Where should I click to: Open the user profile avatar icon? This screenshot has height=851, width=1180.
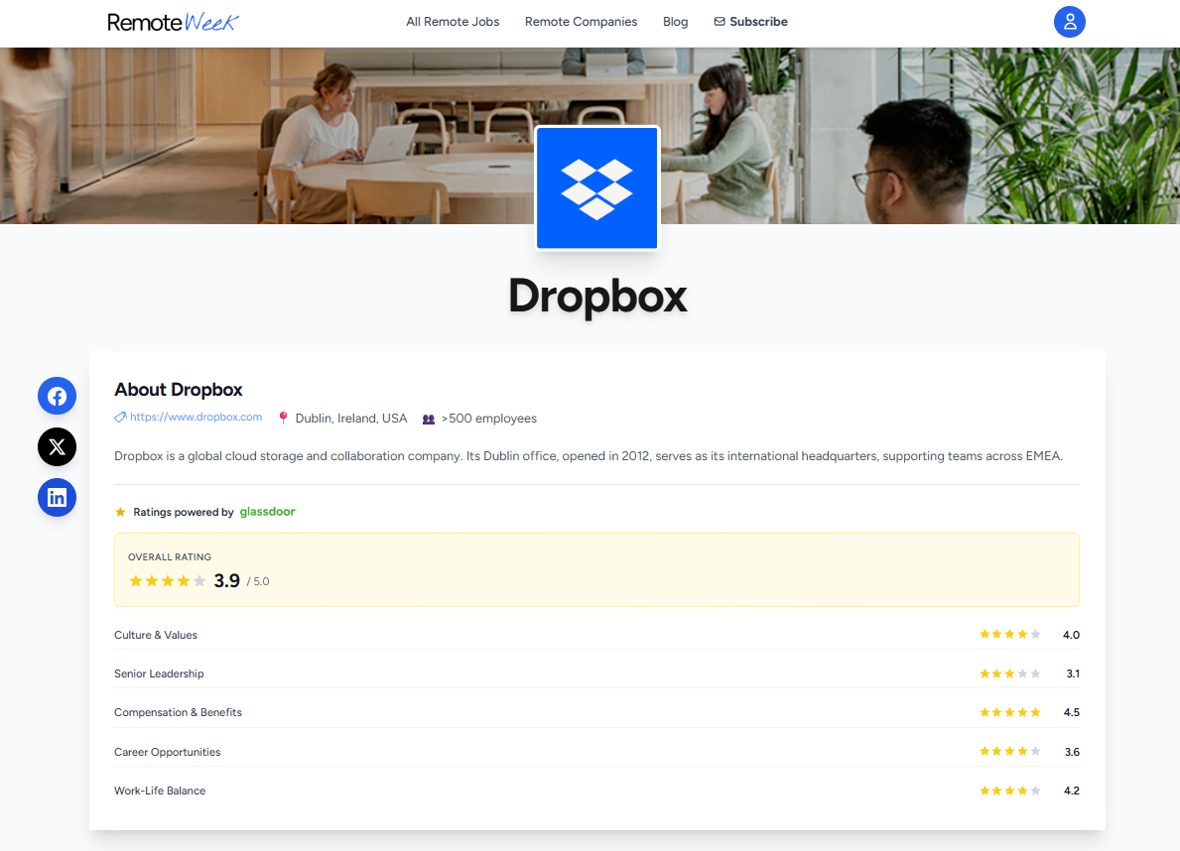coord(1069,22)
